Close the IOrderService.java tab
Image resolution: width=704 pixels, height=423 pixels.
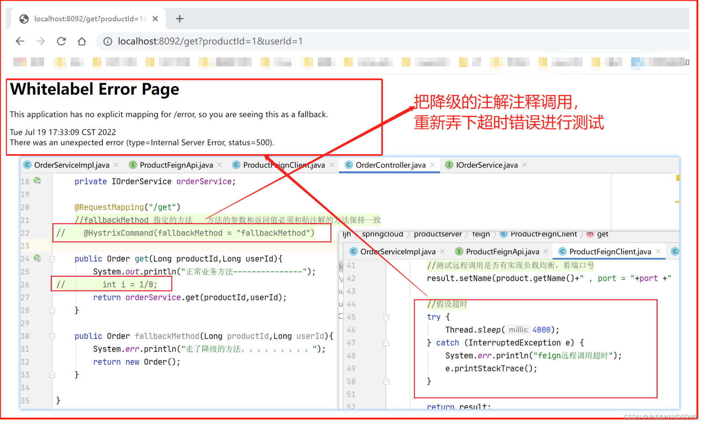coord(525,165)
